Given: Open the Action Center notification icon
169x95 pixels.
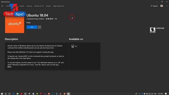Looking at the screenshot, I should point(166,94).
